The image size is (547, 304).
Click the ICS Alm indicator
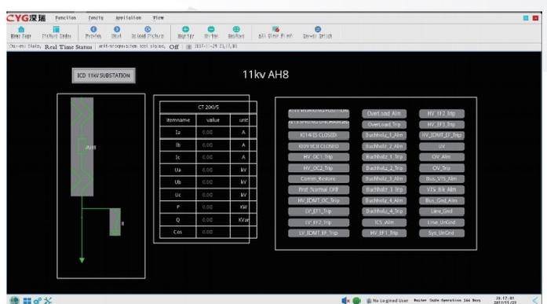tap(384, 222)
